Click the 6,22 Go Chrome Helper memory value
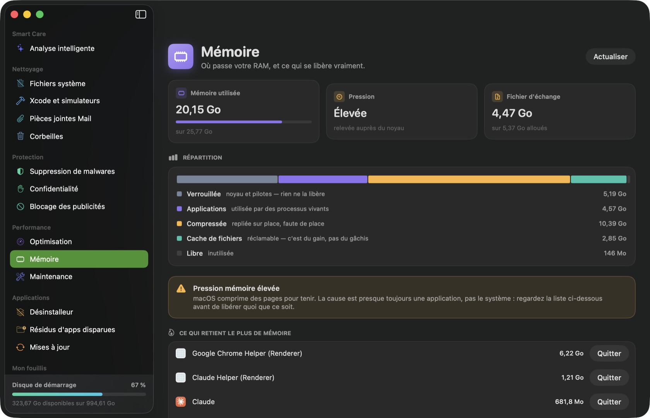This screenshot has height=418, width=650. point(571,353)
